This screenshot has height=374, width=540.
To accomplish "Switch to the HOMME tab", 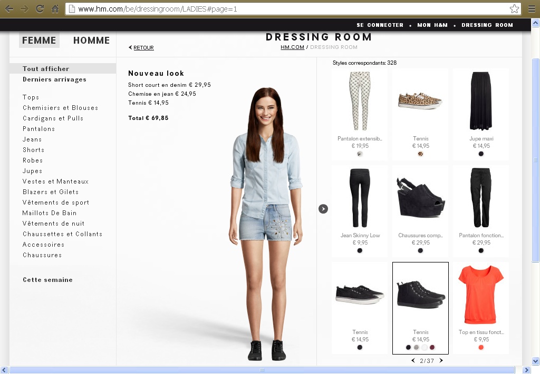I will tap(91, 40).
